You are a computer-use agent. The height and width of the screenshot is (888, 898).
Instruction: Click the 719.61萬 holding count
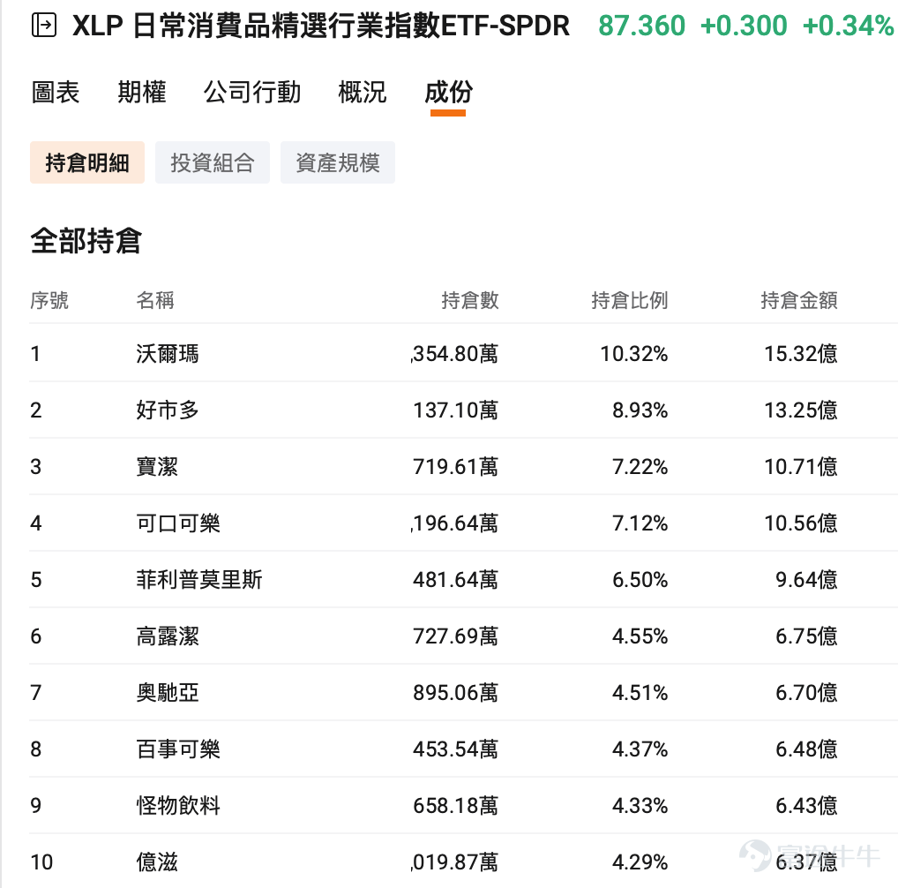click(456, 466)
